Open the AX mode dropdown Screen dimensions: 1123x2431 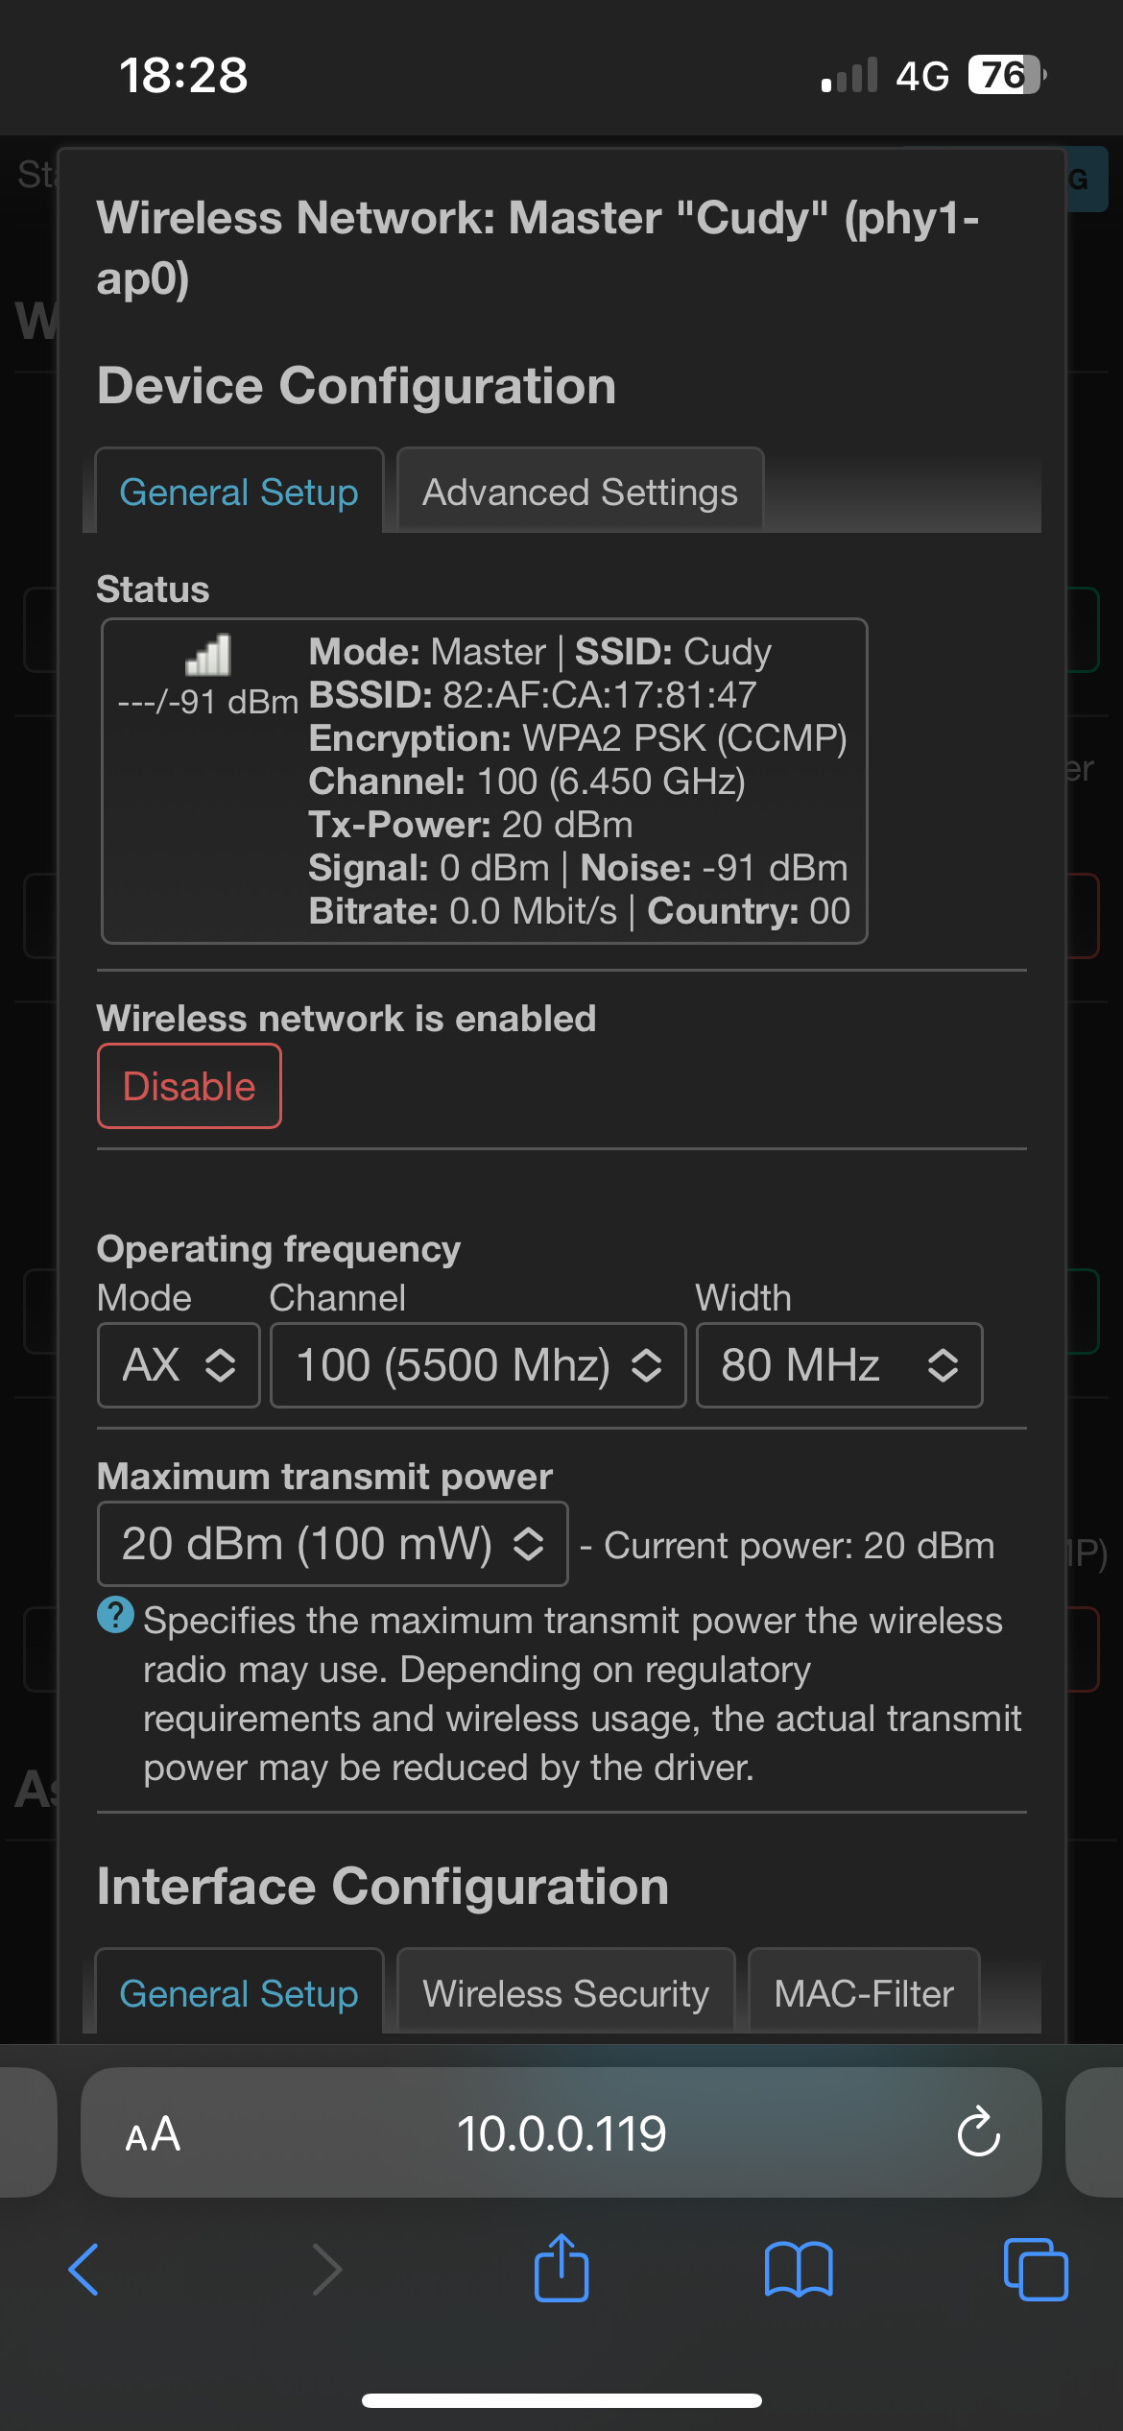(179, 1365)
